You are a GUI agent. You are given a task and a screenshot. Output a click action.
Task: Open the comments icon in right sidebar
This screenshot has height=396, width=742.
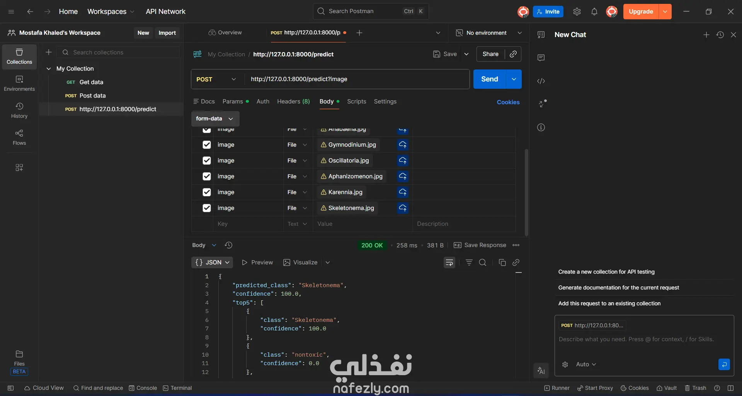coord(541,58)
